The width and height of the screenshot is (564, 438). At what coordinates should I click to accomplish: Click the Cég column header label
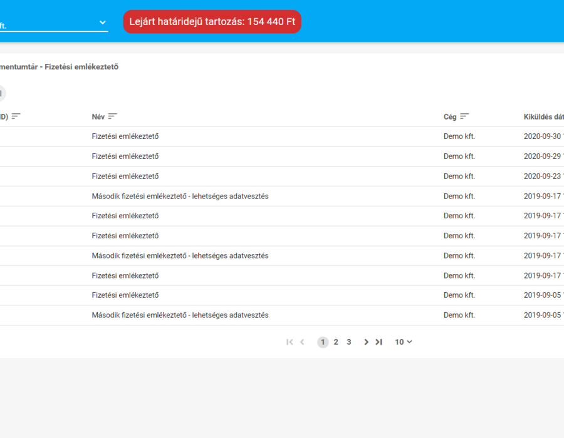click(450, 116)
